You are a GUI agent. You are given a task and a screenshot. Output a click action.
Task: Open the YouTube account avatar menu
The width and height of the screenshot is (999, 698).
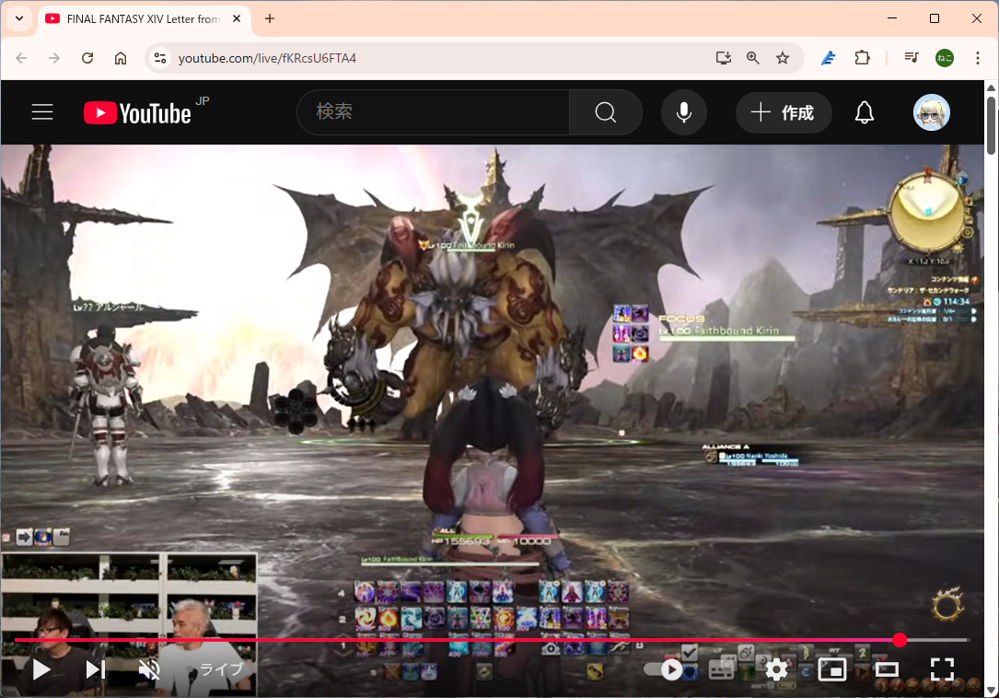pos(932,112)
